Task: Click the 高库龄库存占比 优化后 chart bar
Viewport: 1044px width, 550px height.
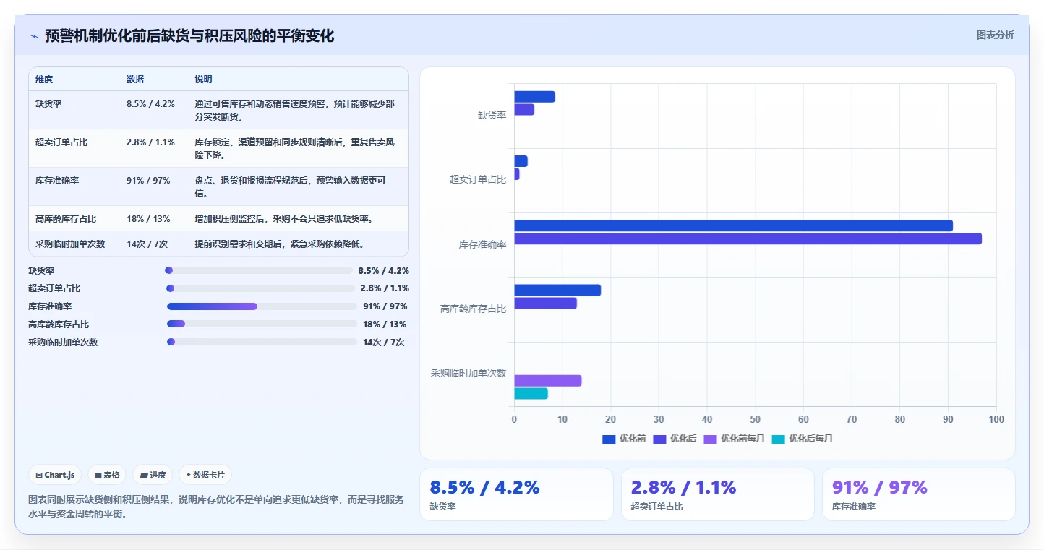Action: [545, 304]
